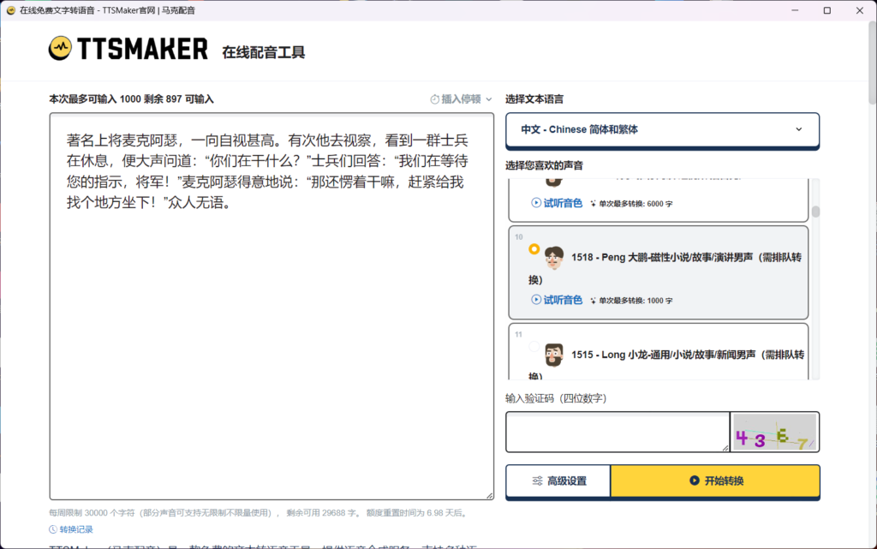Click the 输入验证码 (四位数字) label
This screenshot has height=549, width=877.
(x=556, y=398)
